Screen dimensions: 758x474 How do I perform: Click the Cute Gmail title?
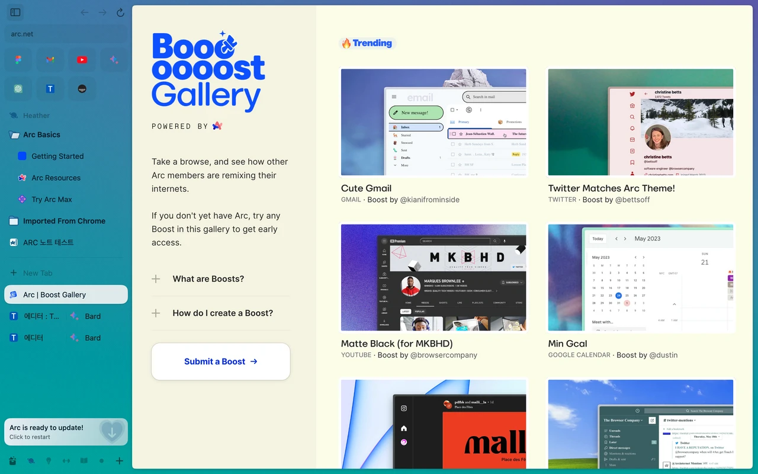click(x=367, y=188)
